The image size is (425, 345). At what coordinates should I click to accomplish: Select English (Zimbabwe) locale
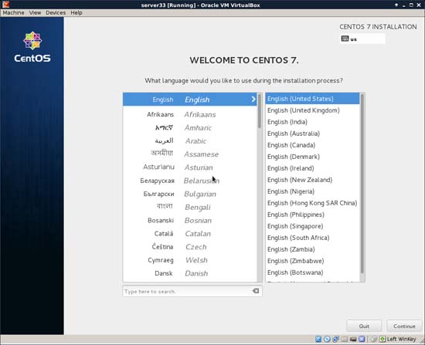[312, 261]
